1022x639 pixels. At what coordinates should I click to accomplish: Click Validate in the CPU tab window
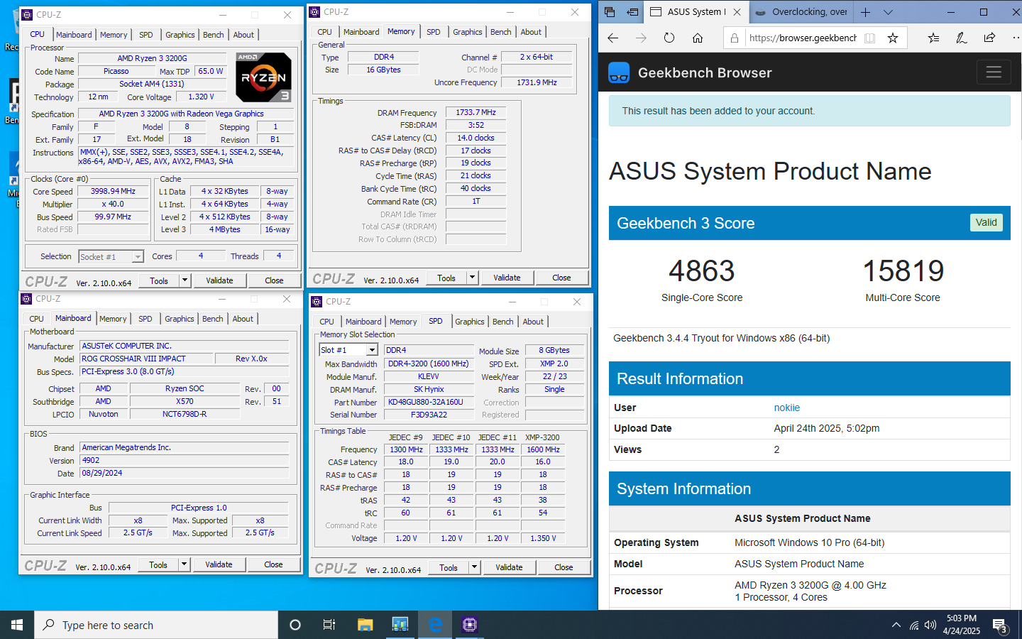click(x=219, y=280)
